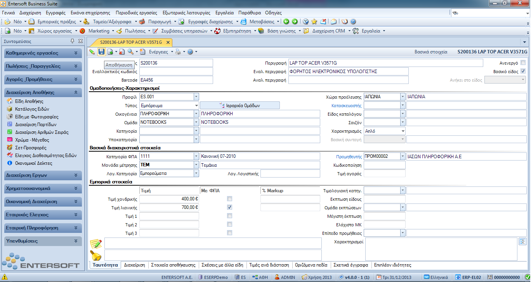
Task: Toggle the Βασικό είδος checkbox
Action: (523, 71)
